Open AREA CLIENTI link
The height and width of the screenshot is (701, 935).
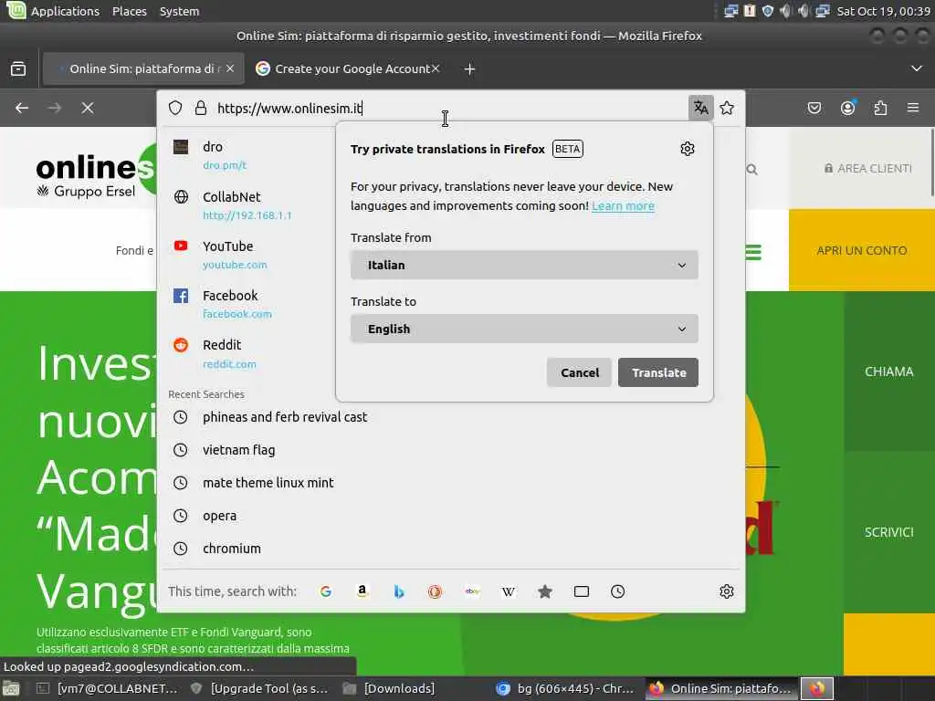click(868, 169)
